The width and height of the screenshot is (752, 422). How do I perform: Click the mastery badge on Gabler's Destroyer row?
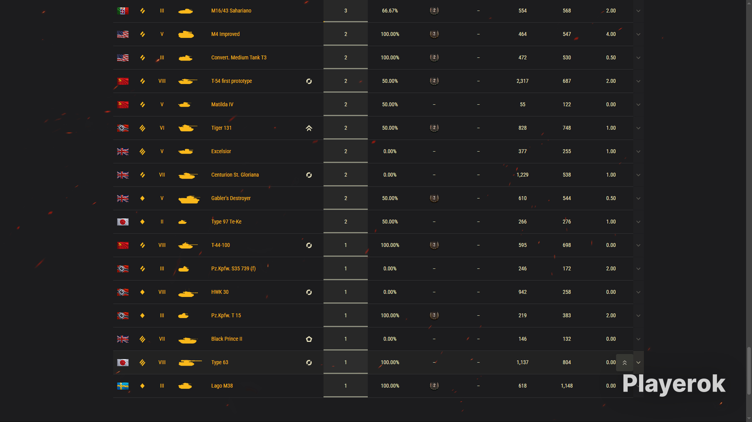coord(434,198)
